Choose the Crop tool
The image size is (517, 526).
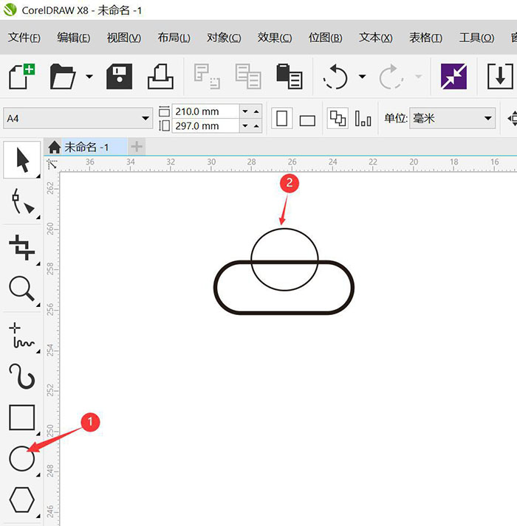point(22,246)
